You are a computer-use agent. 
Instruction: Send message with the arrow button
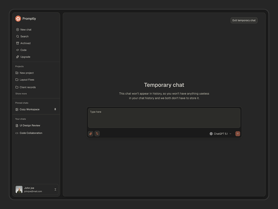point(238,134)
